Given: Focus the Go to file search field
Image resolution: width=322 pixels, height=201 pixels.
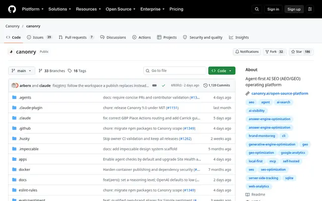Looking at the screenshot, I should [x=175, y=71].
